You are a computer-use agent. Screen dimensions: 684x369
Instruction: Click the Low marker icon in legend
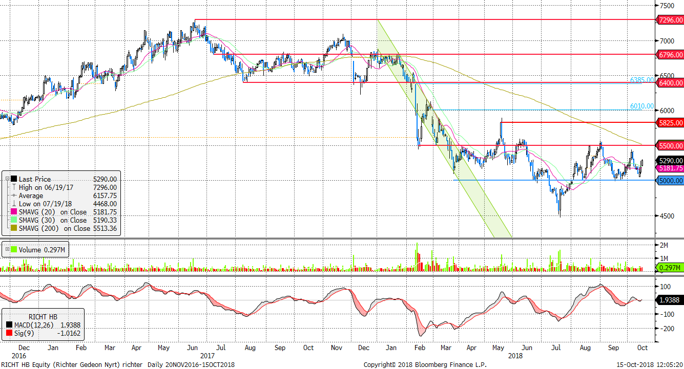[x=13, y=204]
